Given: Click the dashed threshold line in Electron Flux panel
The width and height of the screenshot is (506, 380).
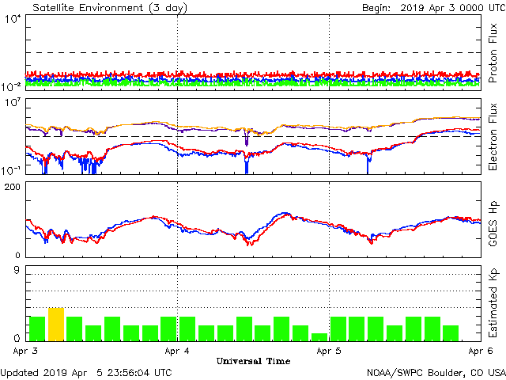Looking at the screenshot, I should pos(253,136).
